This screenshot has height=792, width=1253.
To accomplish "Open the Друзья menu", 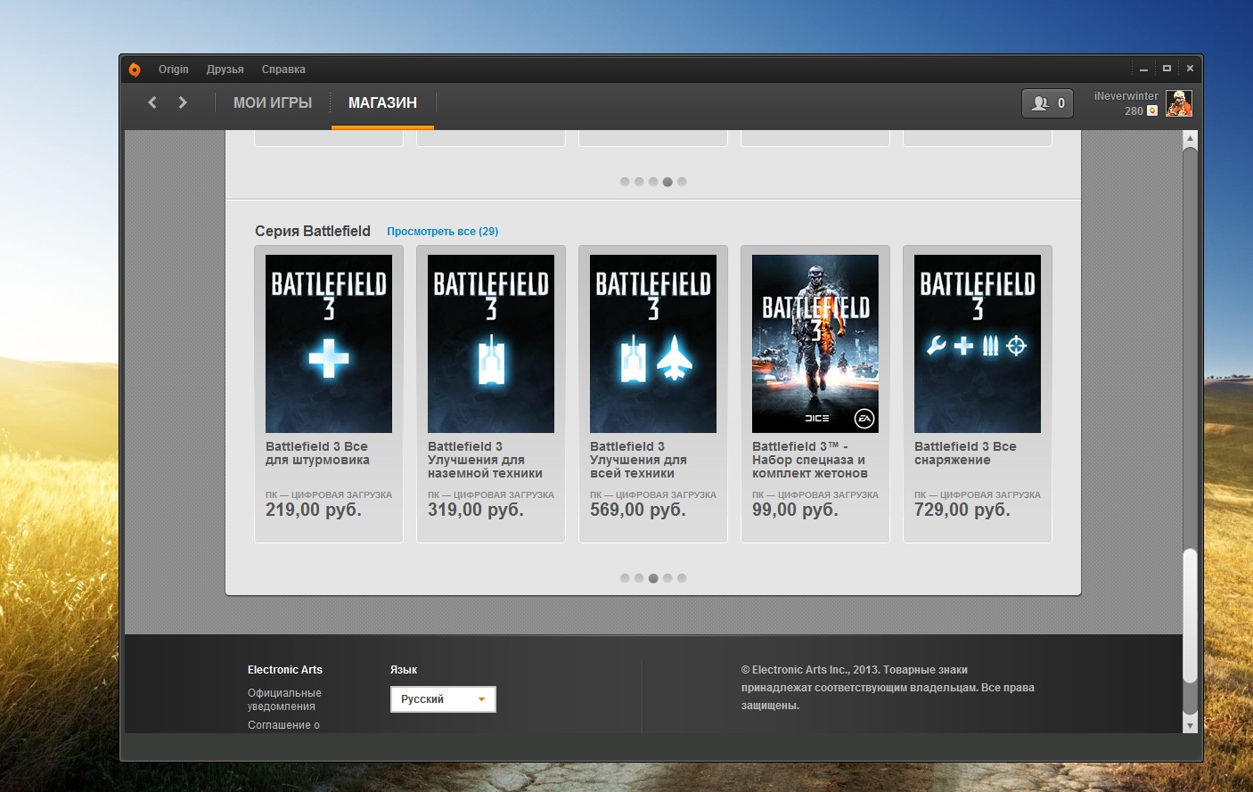I will (x=225, y=69).
